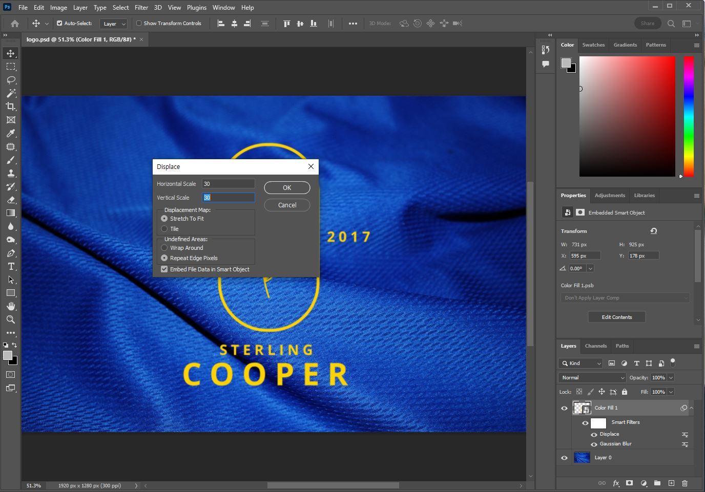The image size is (705, 492).
Task: Hide Layer 0 visibility eye
Action: pos(565,458)
